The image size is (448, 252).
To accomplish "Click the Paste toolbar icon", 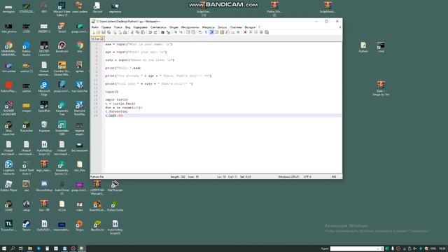I will pyautogui.click(x=143, y=32).
